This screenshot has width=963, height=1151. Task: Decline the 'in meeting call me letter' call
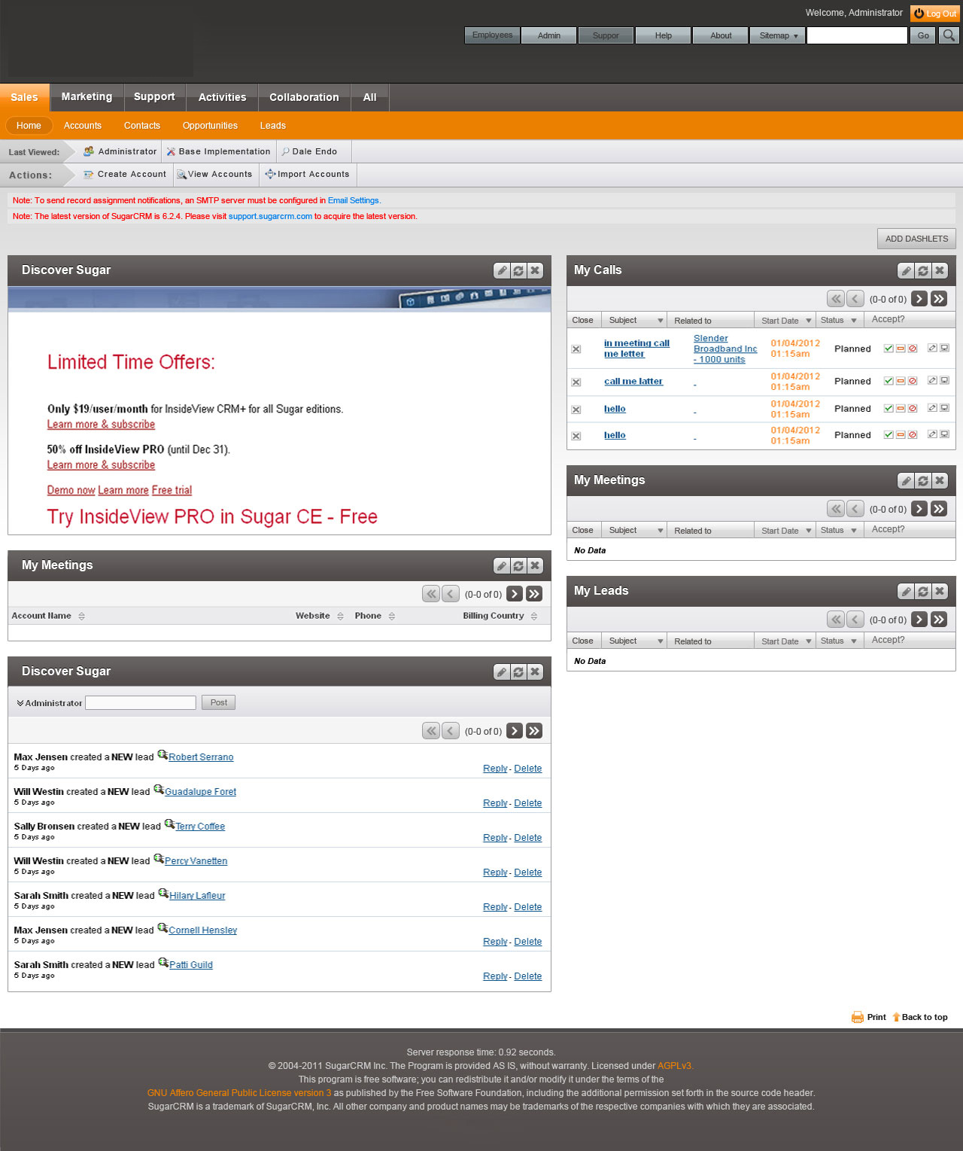pos(913,349)
